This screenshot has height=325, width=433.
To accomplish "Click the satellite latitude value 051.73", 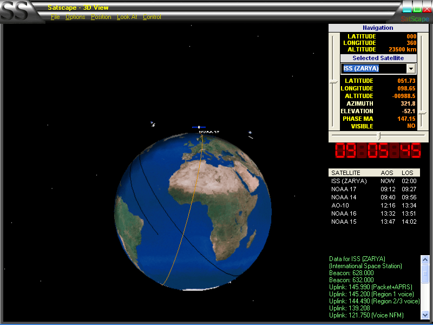I will pos(406,81).
